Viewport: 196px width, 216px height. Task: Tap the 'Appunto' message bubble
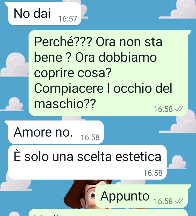141,196
